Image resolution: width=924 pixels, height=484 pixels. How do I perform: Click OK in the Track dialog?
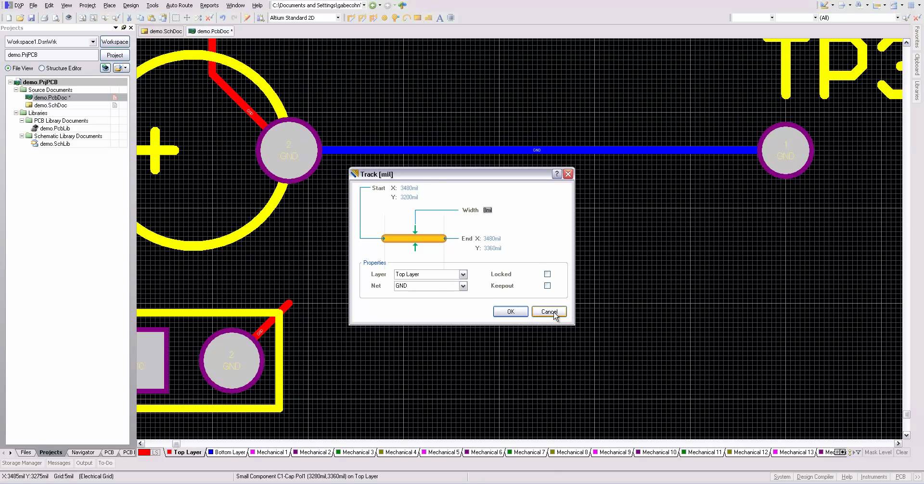pos(511,312)
